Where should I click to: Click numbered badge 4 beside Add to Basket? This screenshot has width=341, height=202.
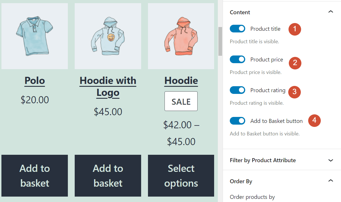pyautogui.click(x=314, y=120)
